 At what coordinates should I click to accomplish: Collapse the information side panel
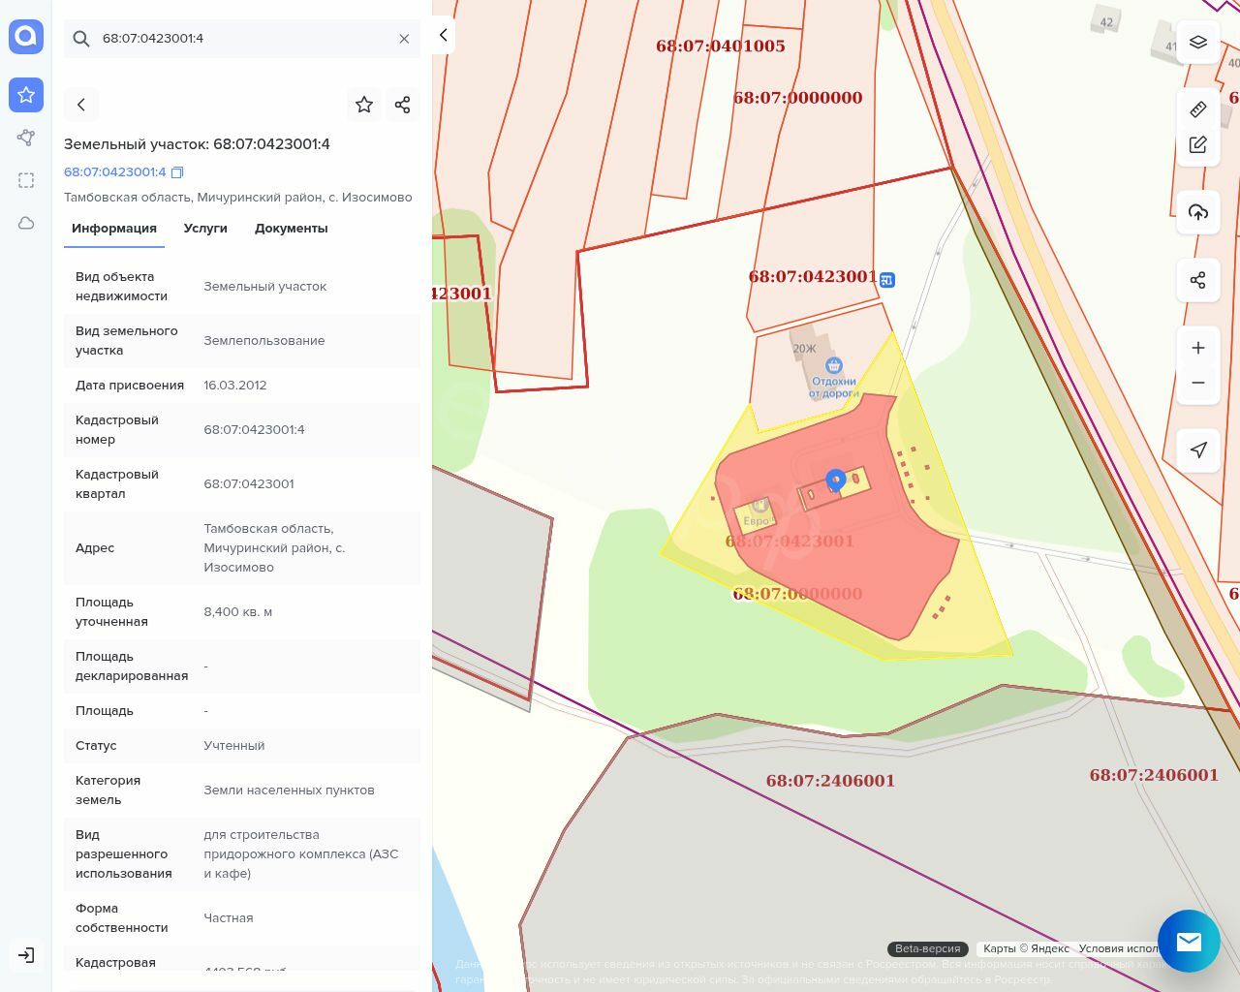[x=443, y=35]
